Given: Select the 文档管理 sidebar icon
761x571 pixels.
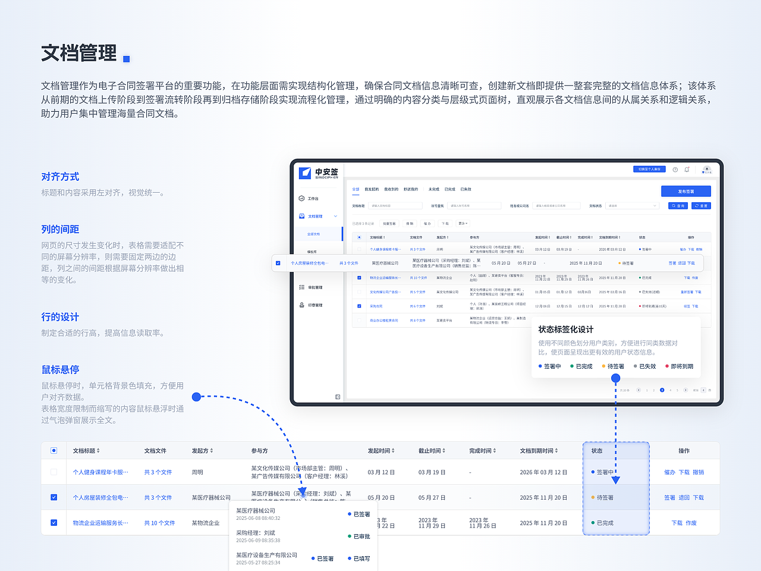Looking at the screenshot, I should (x=301, y=216).
